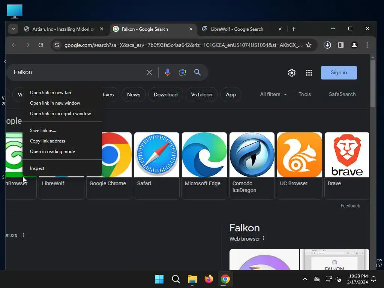This screenshot has width=384, height=288.
Task: Expand the All filters dropdown
Action: tap(273, 94)
